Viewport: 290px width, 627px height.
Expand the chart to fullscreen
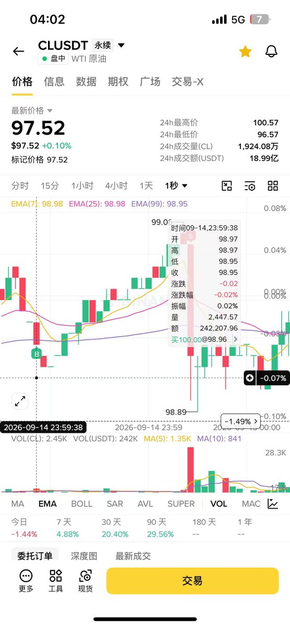pyautogui.click(x=20, y=401)
